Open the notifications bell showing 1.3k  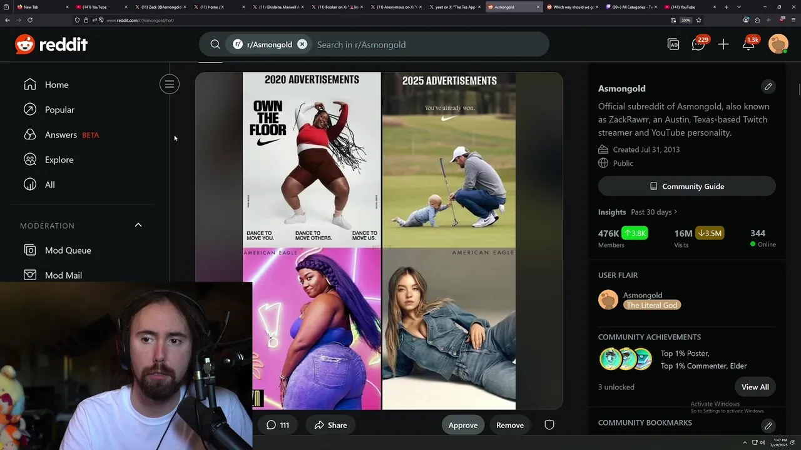[x=750, y=44]
